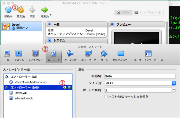Click the sd-card.vmdk hard disk icon
Screen dimensions: 180x118
click(11, 98)
